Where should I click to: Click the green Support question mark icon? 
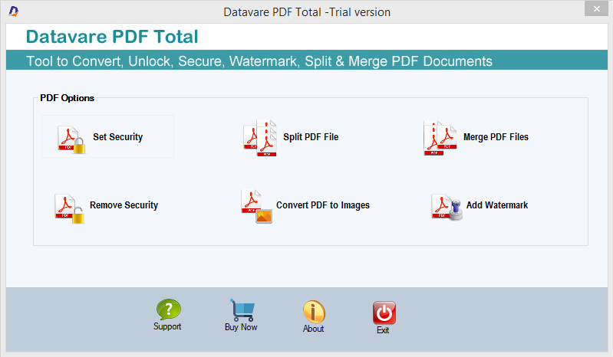(169, 310)
